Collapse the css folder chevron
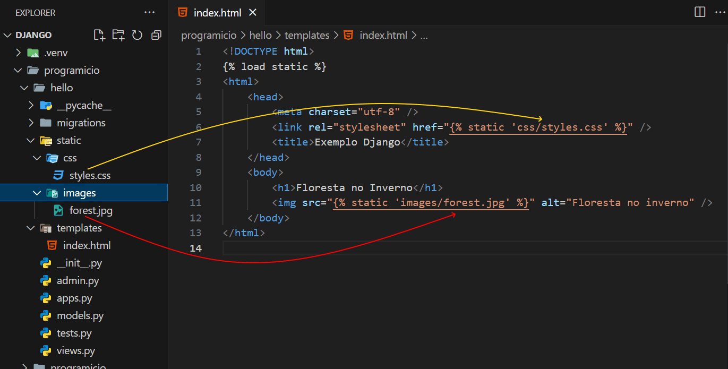This screenshot has height=369, width=728. (x=37, y=158)
